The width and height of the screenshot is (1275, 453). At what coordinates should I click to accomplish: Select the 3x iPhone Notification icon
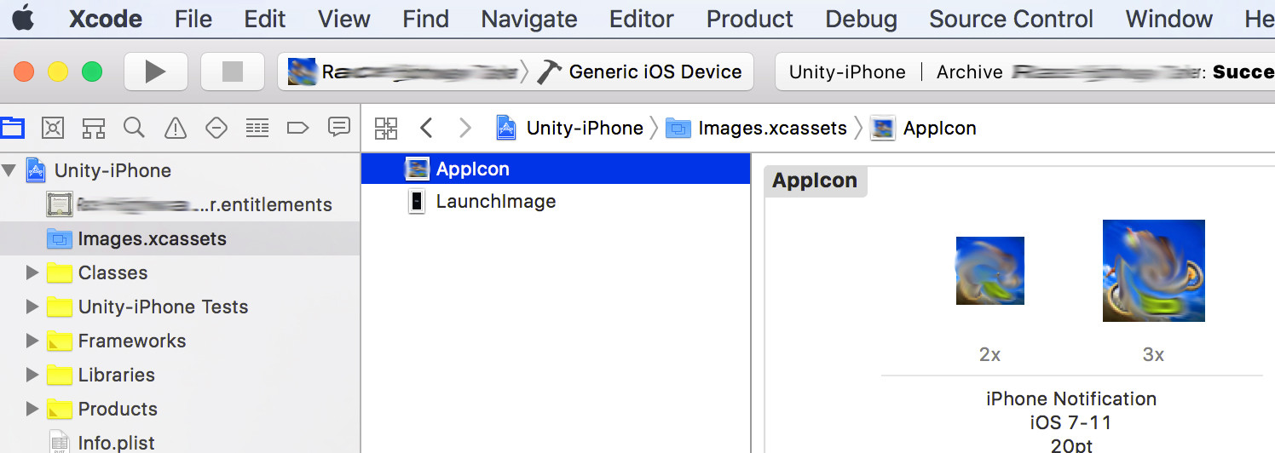[1153, 271]
